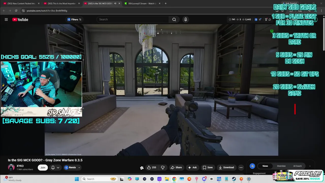This screenshot has width=325, height=183.
Task: Close the XBitLooneyX Stream tab
Action: coord(160,4)
